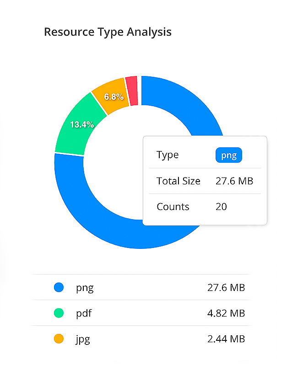Viewport: 281px width, 366px height.
Task: Click the Total Size 27.6 MB tooltip value
Action: [x=234, y=181]
